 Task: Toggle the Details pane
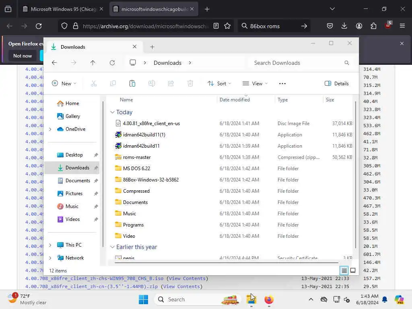[x=337, y=84]
